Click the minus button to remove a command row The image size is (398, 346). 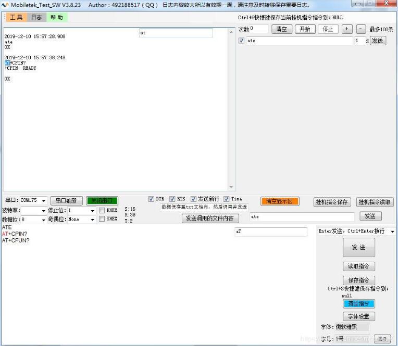pyautogui.click(x=360, y=29)
